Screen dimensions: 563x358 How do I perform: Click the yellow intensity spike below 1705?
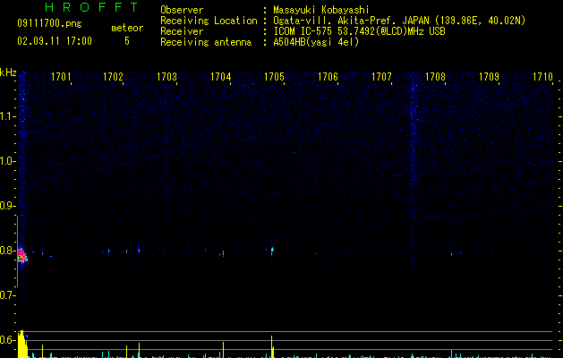coord(272,347)
